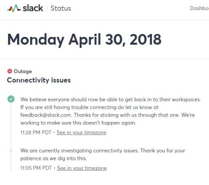The width and height of the screenshot is (209, 185).
Task: Click the first sentence about getting back in
Action: (111, 100)
